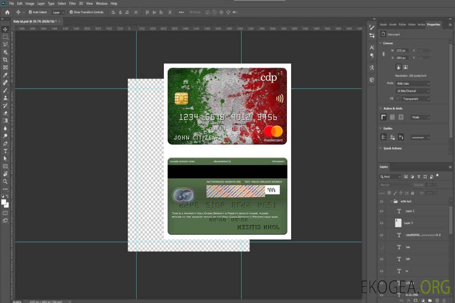
Task: Open the Glyphs panel icon
Action: [372, 68]
